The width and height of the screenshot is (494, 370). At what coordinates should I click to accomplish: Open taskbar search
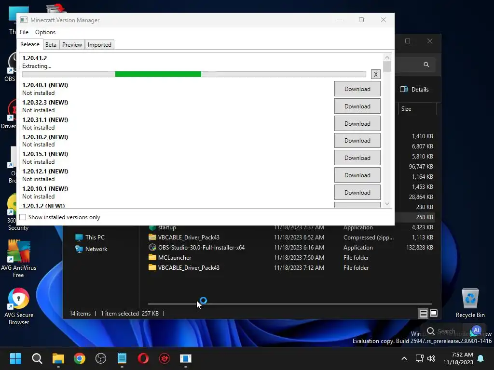point(37,358)
